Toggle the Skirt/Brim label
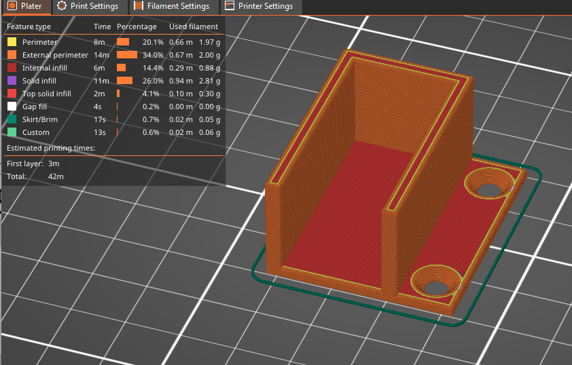 coord(40,119)
